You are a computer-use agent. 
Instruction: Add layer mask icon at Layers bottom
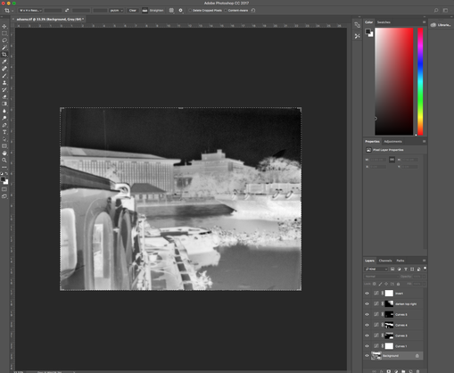tap(389, 371)
